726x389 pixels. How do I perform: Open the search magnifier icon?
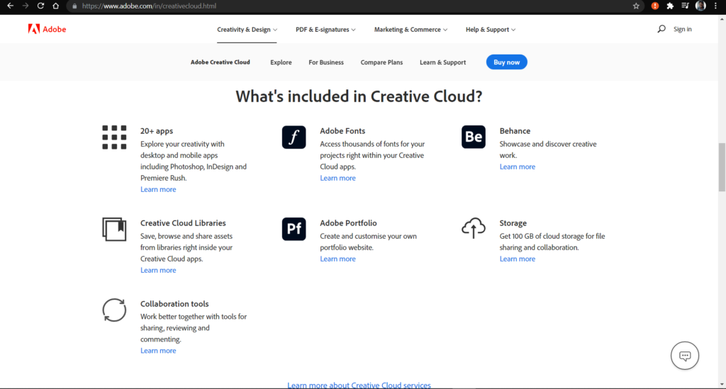point(661,28)
